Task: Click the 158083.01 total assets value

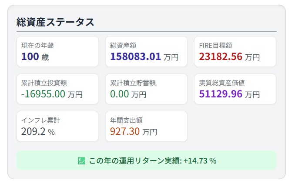Action: click(x=135, y=57)
